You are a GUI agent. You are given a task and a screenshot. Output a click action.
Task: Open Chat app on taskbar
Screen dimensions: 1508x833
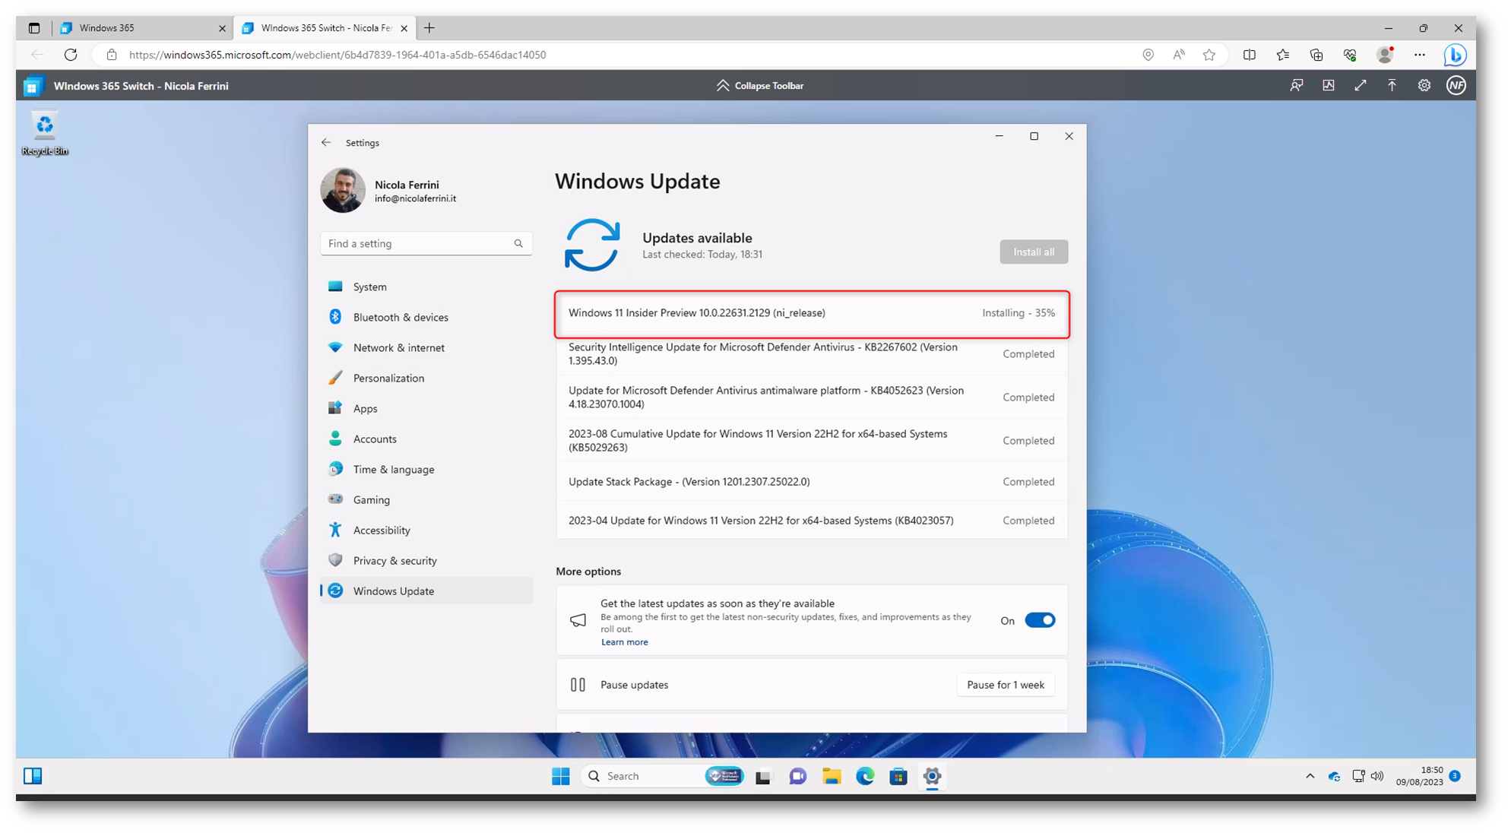pos(797,776)
